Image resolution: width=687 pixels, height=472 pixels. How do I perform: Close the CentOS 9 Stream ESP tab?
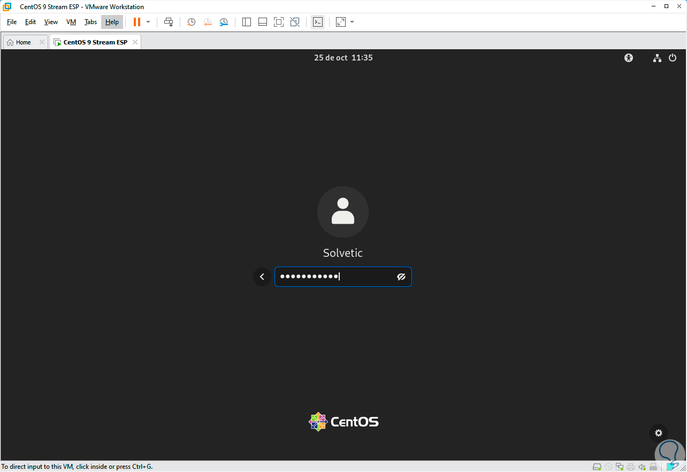[135, 42]
